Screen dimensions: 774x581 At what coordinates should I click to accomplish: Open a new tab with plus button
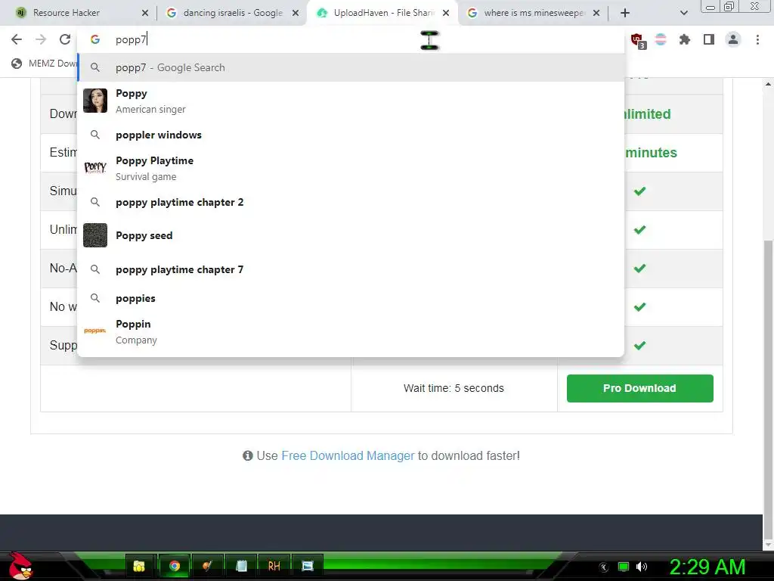[625, 13]
